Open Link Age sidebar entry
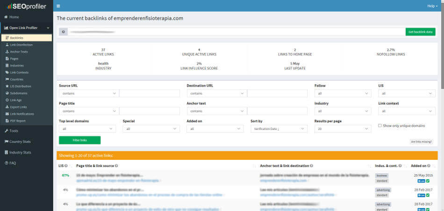 pos(13,100)
